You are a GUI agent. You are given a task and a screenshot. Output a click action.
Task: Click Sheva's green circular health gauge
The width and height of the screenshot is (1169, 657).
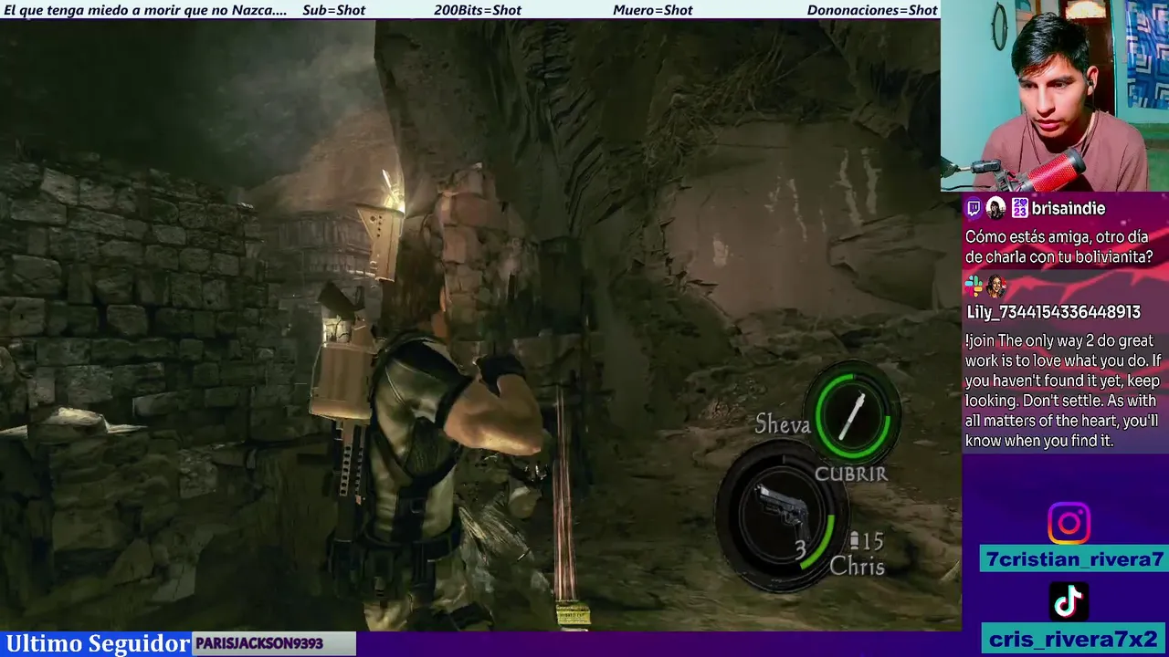(853, 415)
